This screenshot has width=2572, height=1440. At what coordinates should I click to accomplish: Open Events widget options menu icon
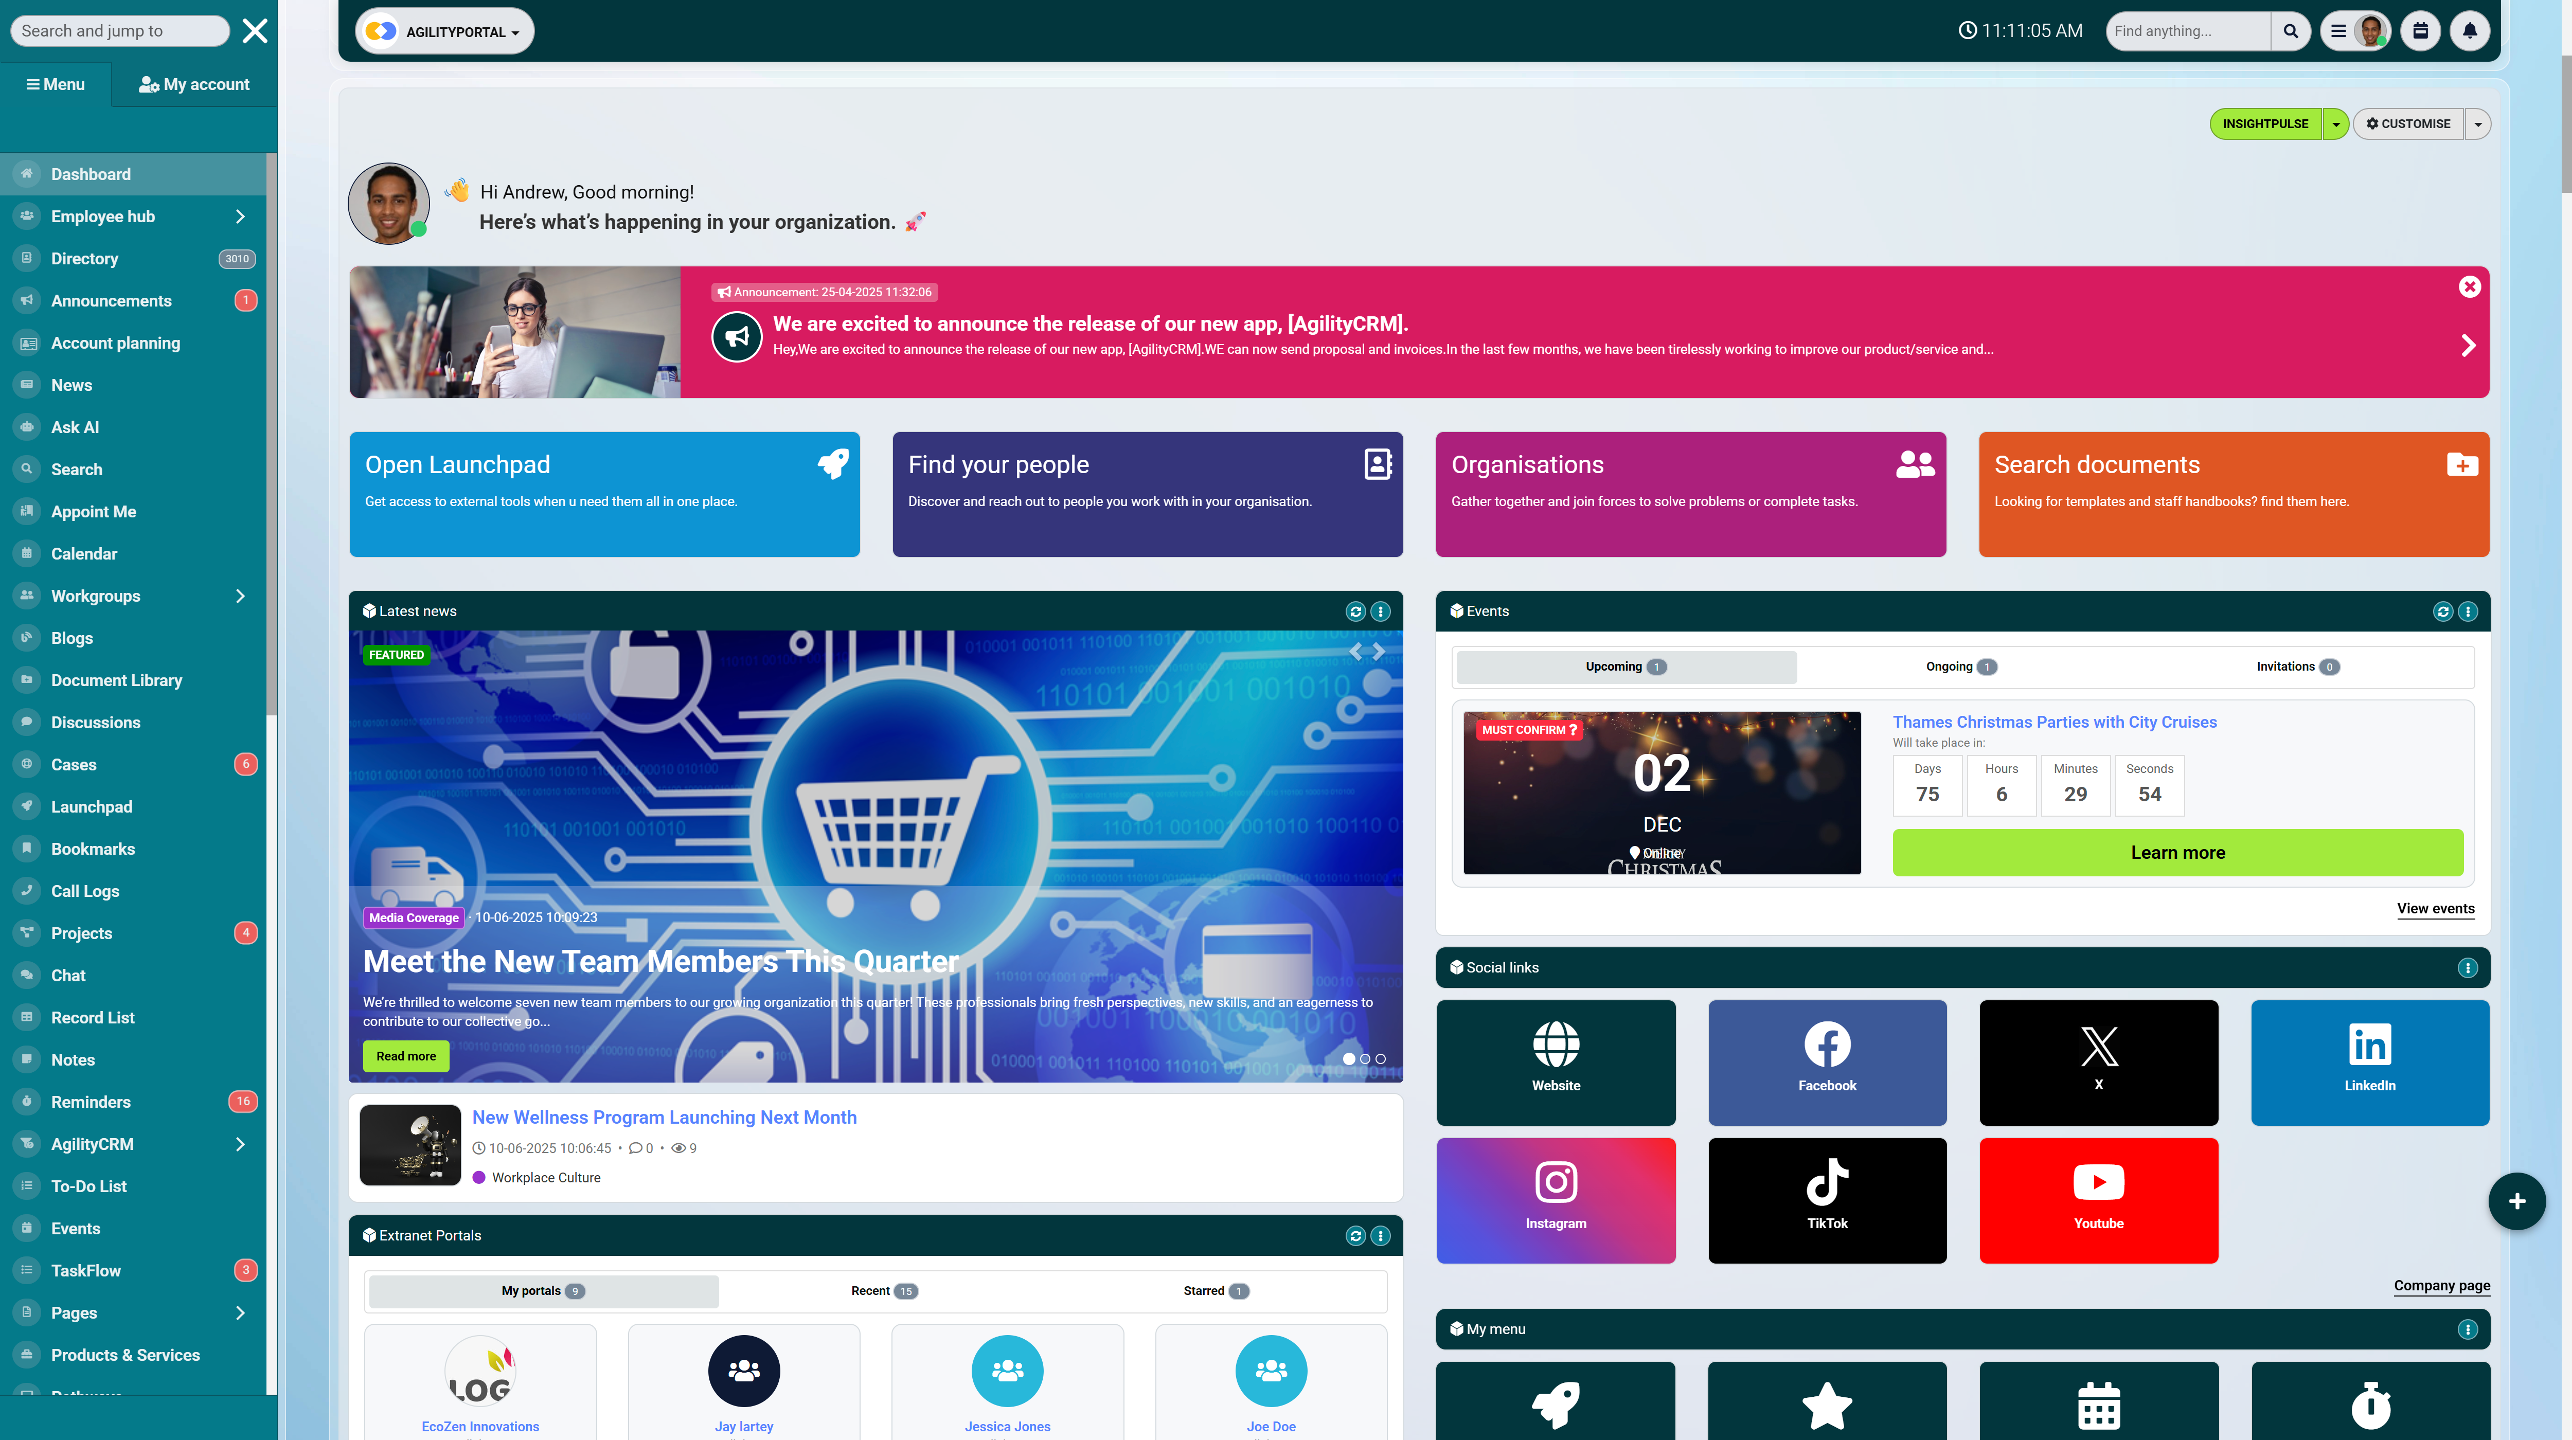coord(2467,611)
